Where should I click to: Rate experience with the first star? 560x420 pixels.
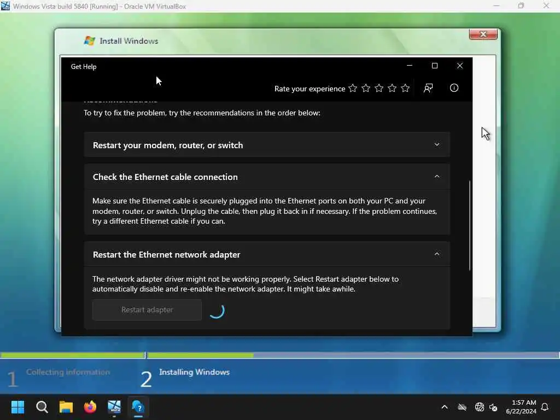coord(353,88)
